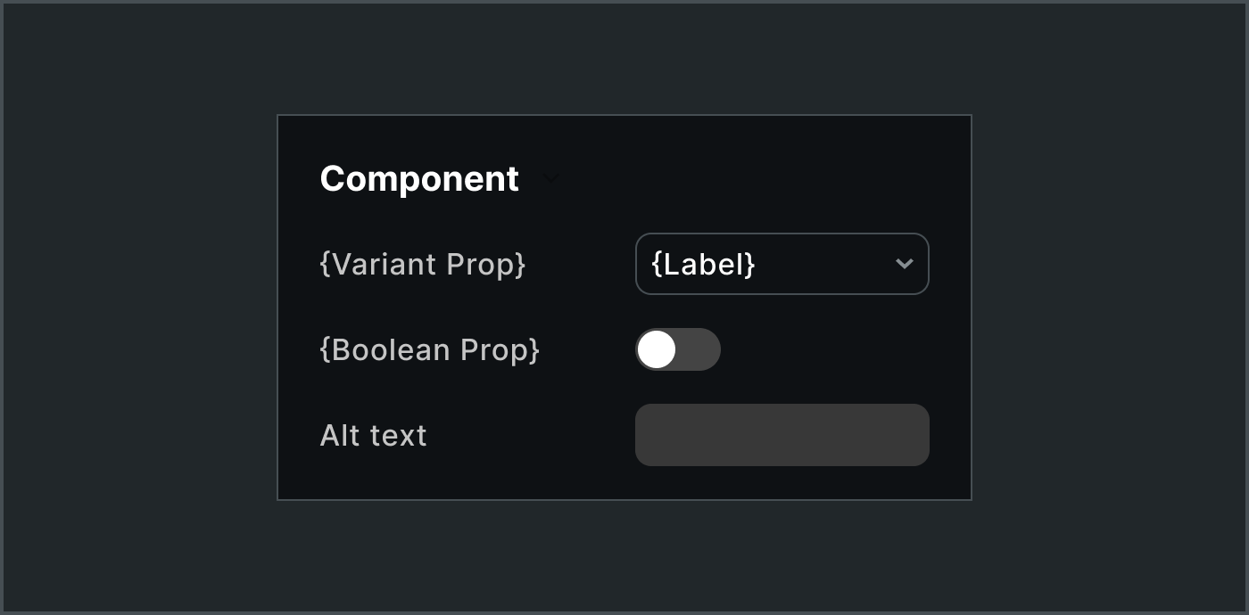Screen dimensions: 1249x615
Task: Show variant options for {Variant Prop}
Action: click(x=782, y=264)
